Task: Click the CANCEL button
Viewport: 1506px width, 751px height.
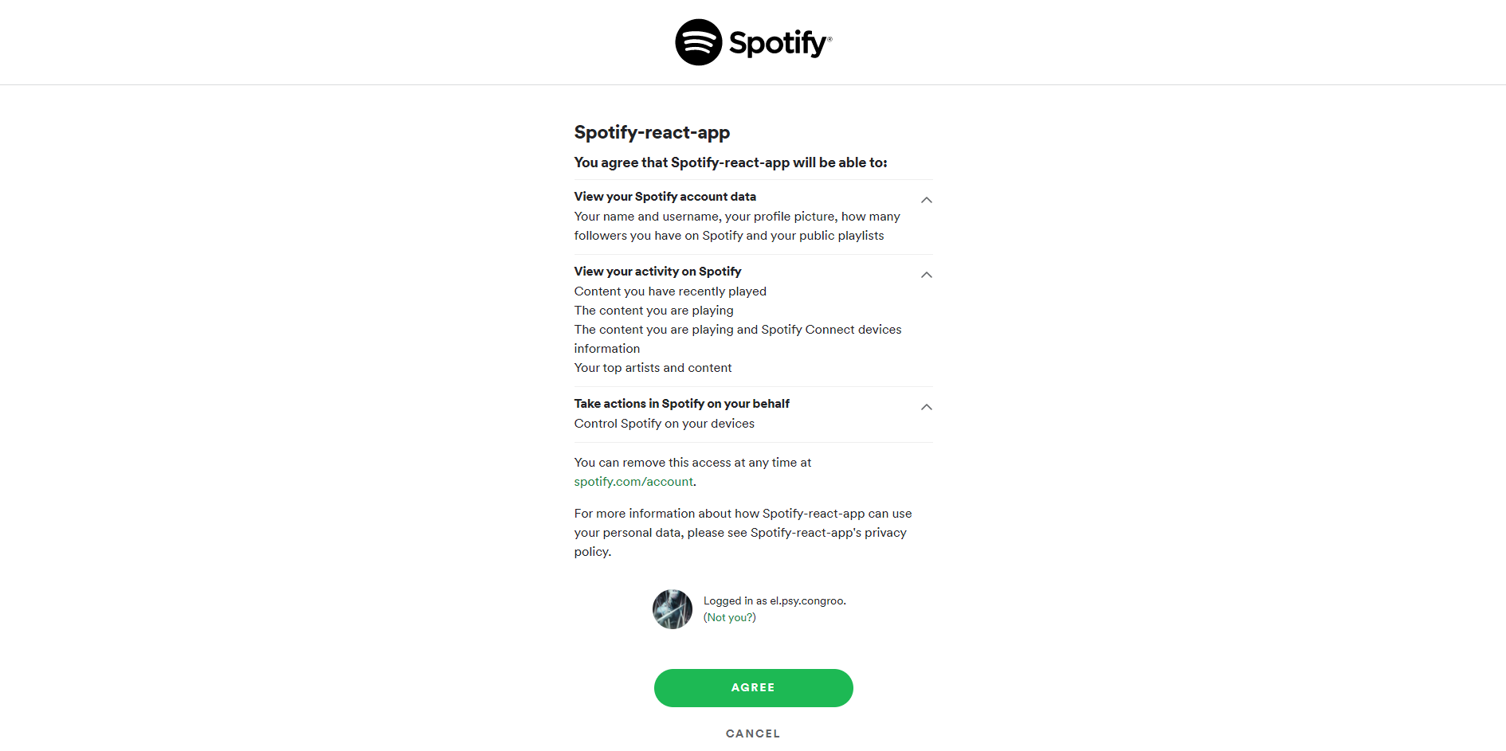Action: pyautogui.click(x=752, y=733)
